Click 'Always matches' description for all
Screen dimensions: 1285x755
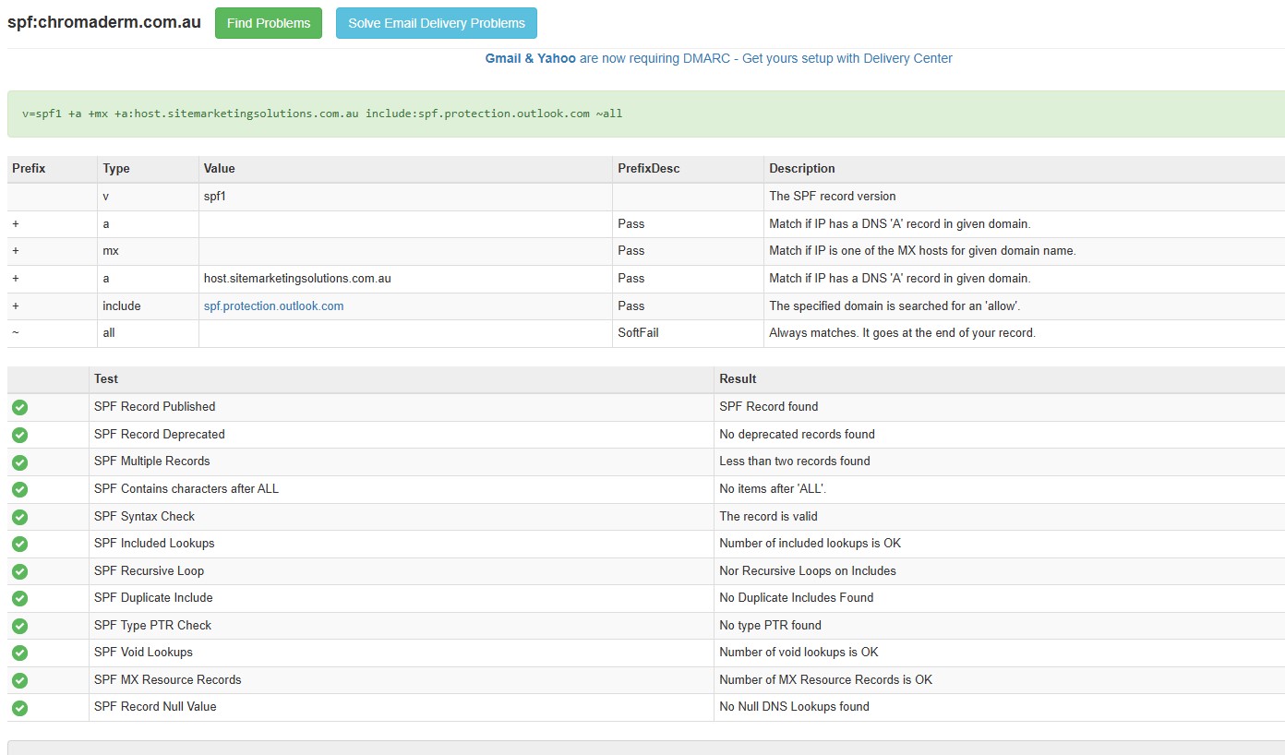click(x=902, y=333)
